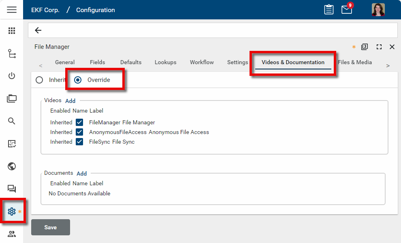401x243 pixels.
Task: Open the hamburger navigation menu
Action: tap(12, 10)
